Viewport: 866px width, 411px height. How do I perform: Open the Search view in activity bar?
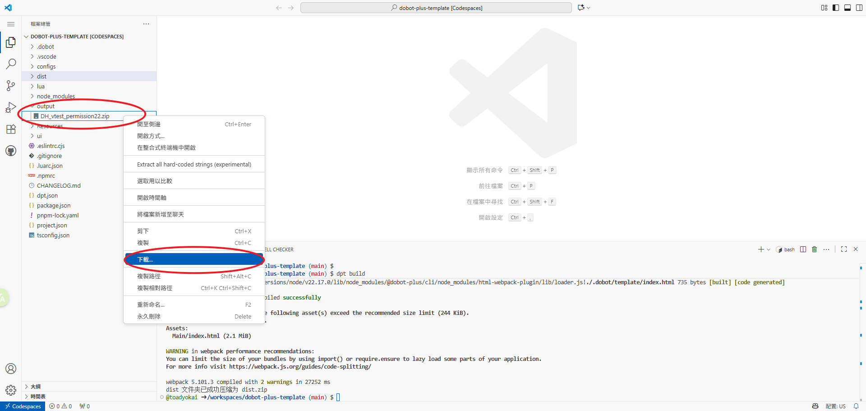point(11,64)
